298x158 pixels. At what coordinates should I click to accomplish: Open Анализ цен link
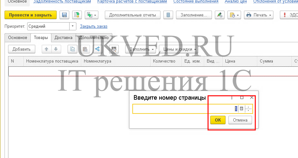click(236, 2)
